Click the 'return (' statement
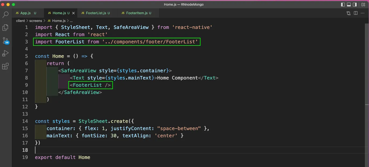 coord(58,63)
